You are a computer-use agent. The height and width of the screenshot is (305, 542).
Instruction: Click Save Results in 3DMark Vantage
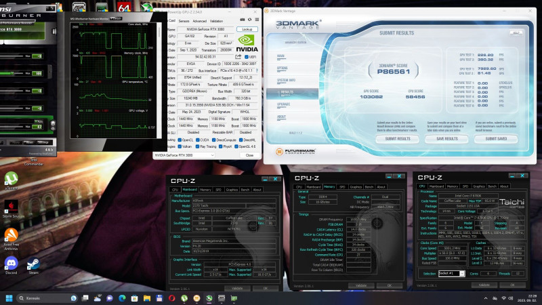pos(447,139)
